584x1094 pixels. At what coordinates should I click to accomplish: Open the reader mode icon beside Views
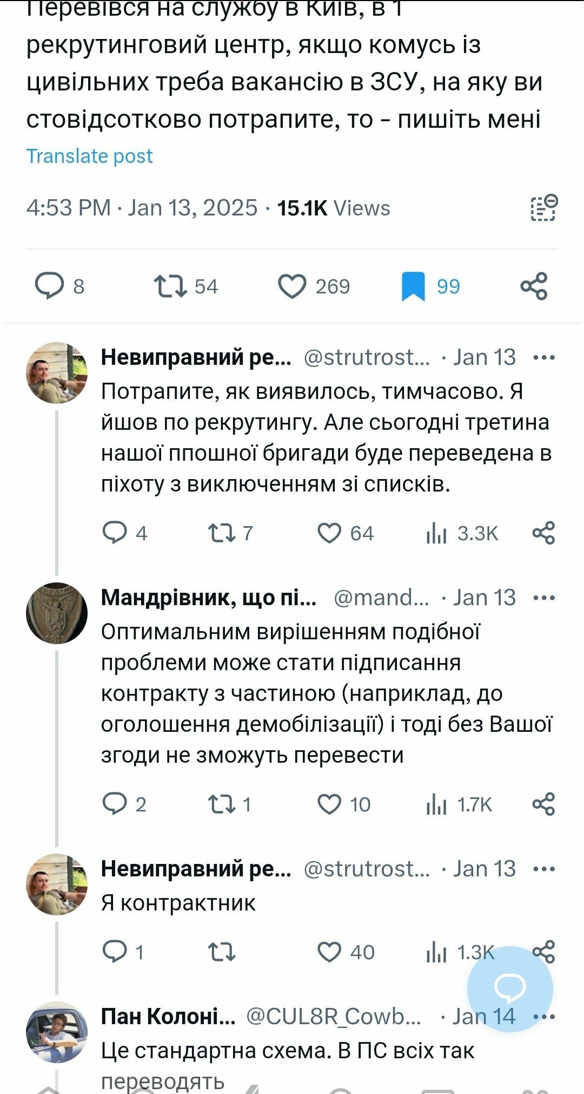543,208
